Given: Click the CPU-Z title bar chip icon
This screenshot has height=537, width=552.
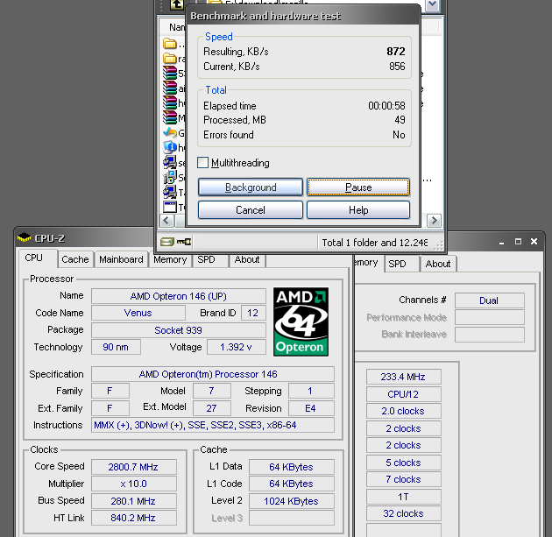Looking at the screenshot, I should (x=24, y=238).
